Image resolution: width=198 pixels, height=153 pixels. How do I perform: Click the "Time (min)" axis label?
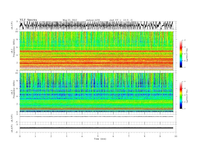[x=100, y=139]
